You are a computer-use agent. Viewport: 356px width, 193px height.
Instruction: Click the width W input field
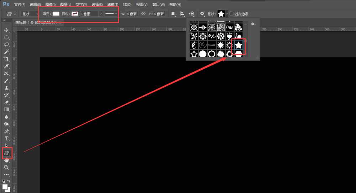coord(132,14)
